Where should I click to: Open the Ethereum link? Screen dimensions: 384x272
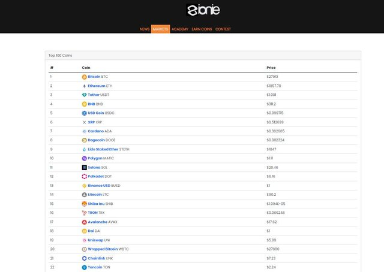97,86
